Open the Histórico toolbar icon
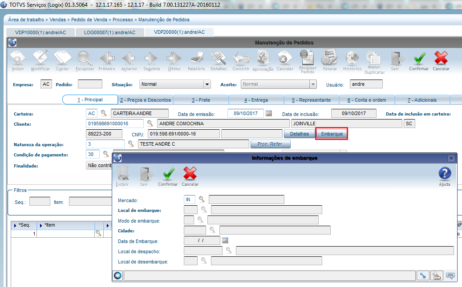 tap(352, 60)
